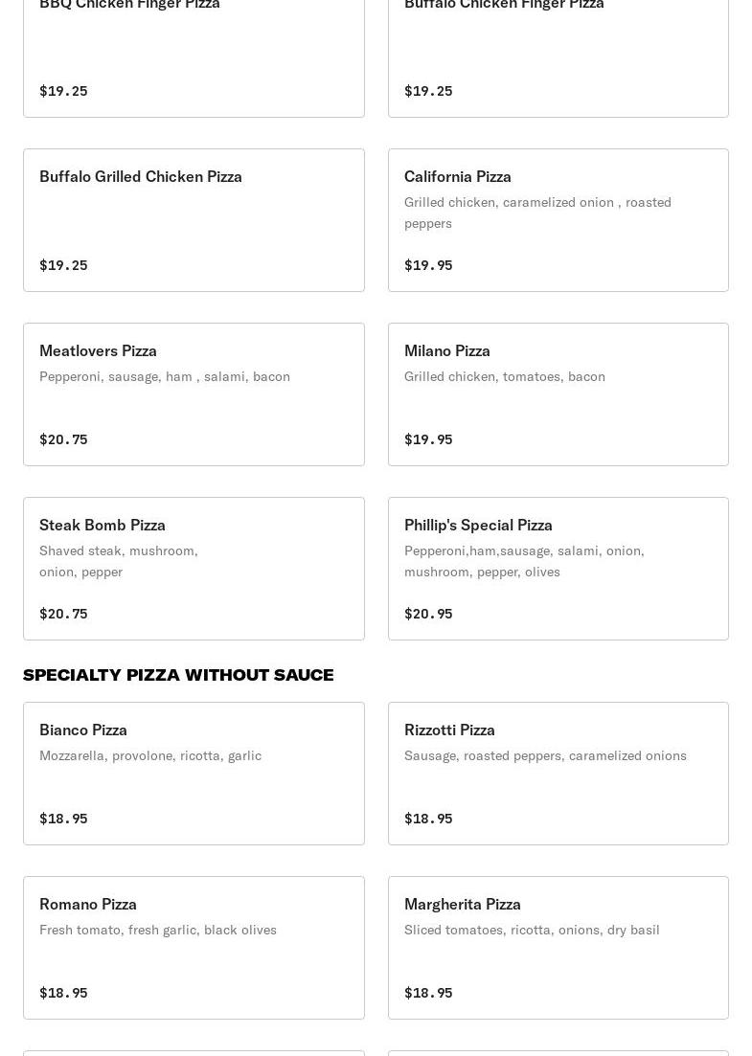This screenshot has height=1056, width=752.
Task: Click the Romano Pizza $18.95 price
Action: 63,993
